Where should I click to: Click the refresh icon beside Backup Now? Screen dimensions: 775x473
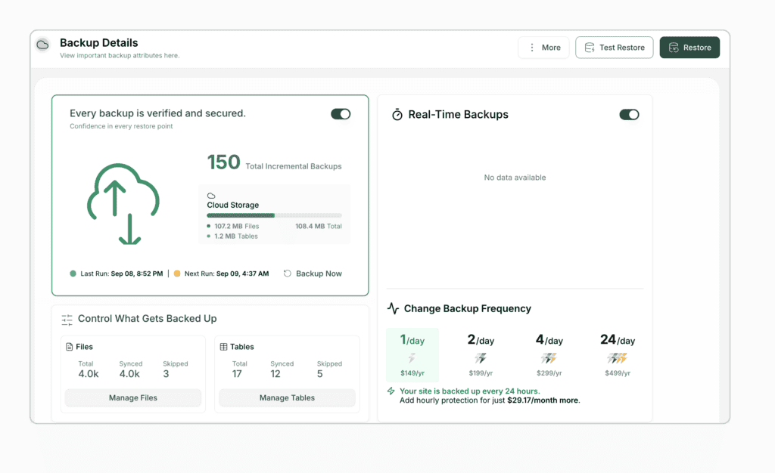287,274
